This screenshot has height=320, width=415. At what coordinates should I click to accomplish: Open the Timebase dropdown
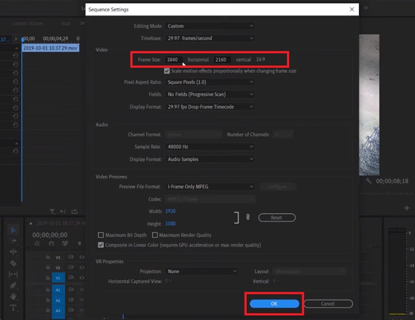210,38
